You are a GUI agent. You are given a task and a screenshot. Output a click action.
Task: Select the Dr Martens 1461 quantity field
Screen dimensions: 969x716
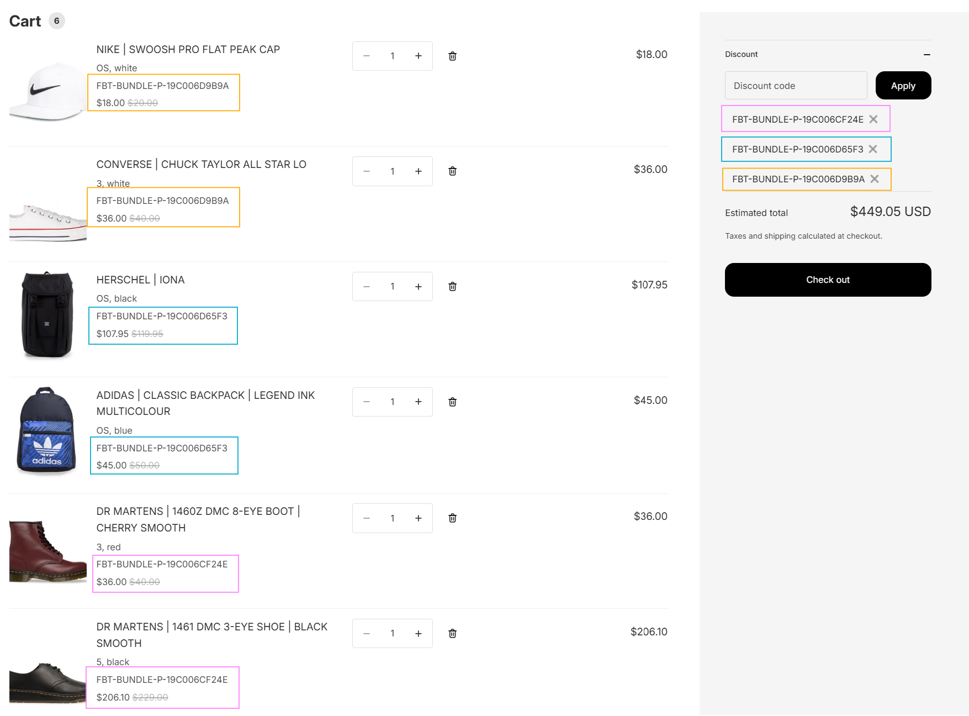point(393,633)
